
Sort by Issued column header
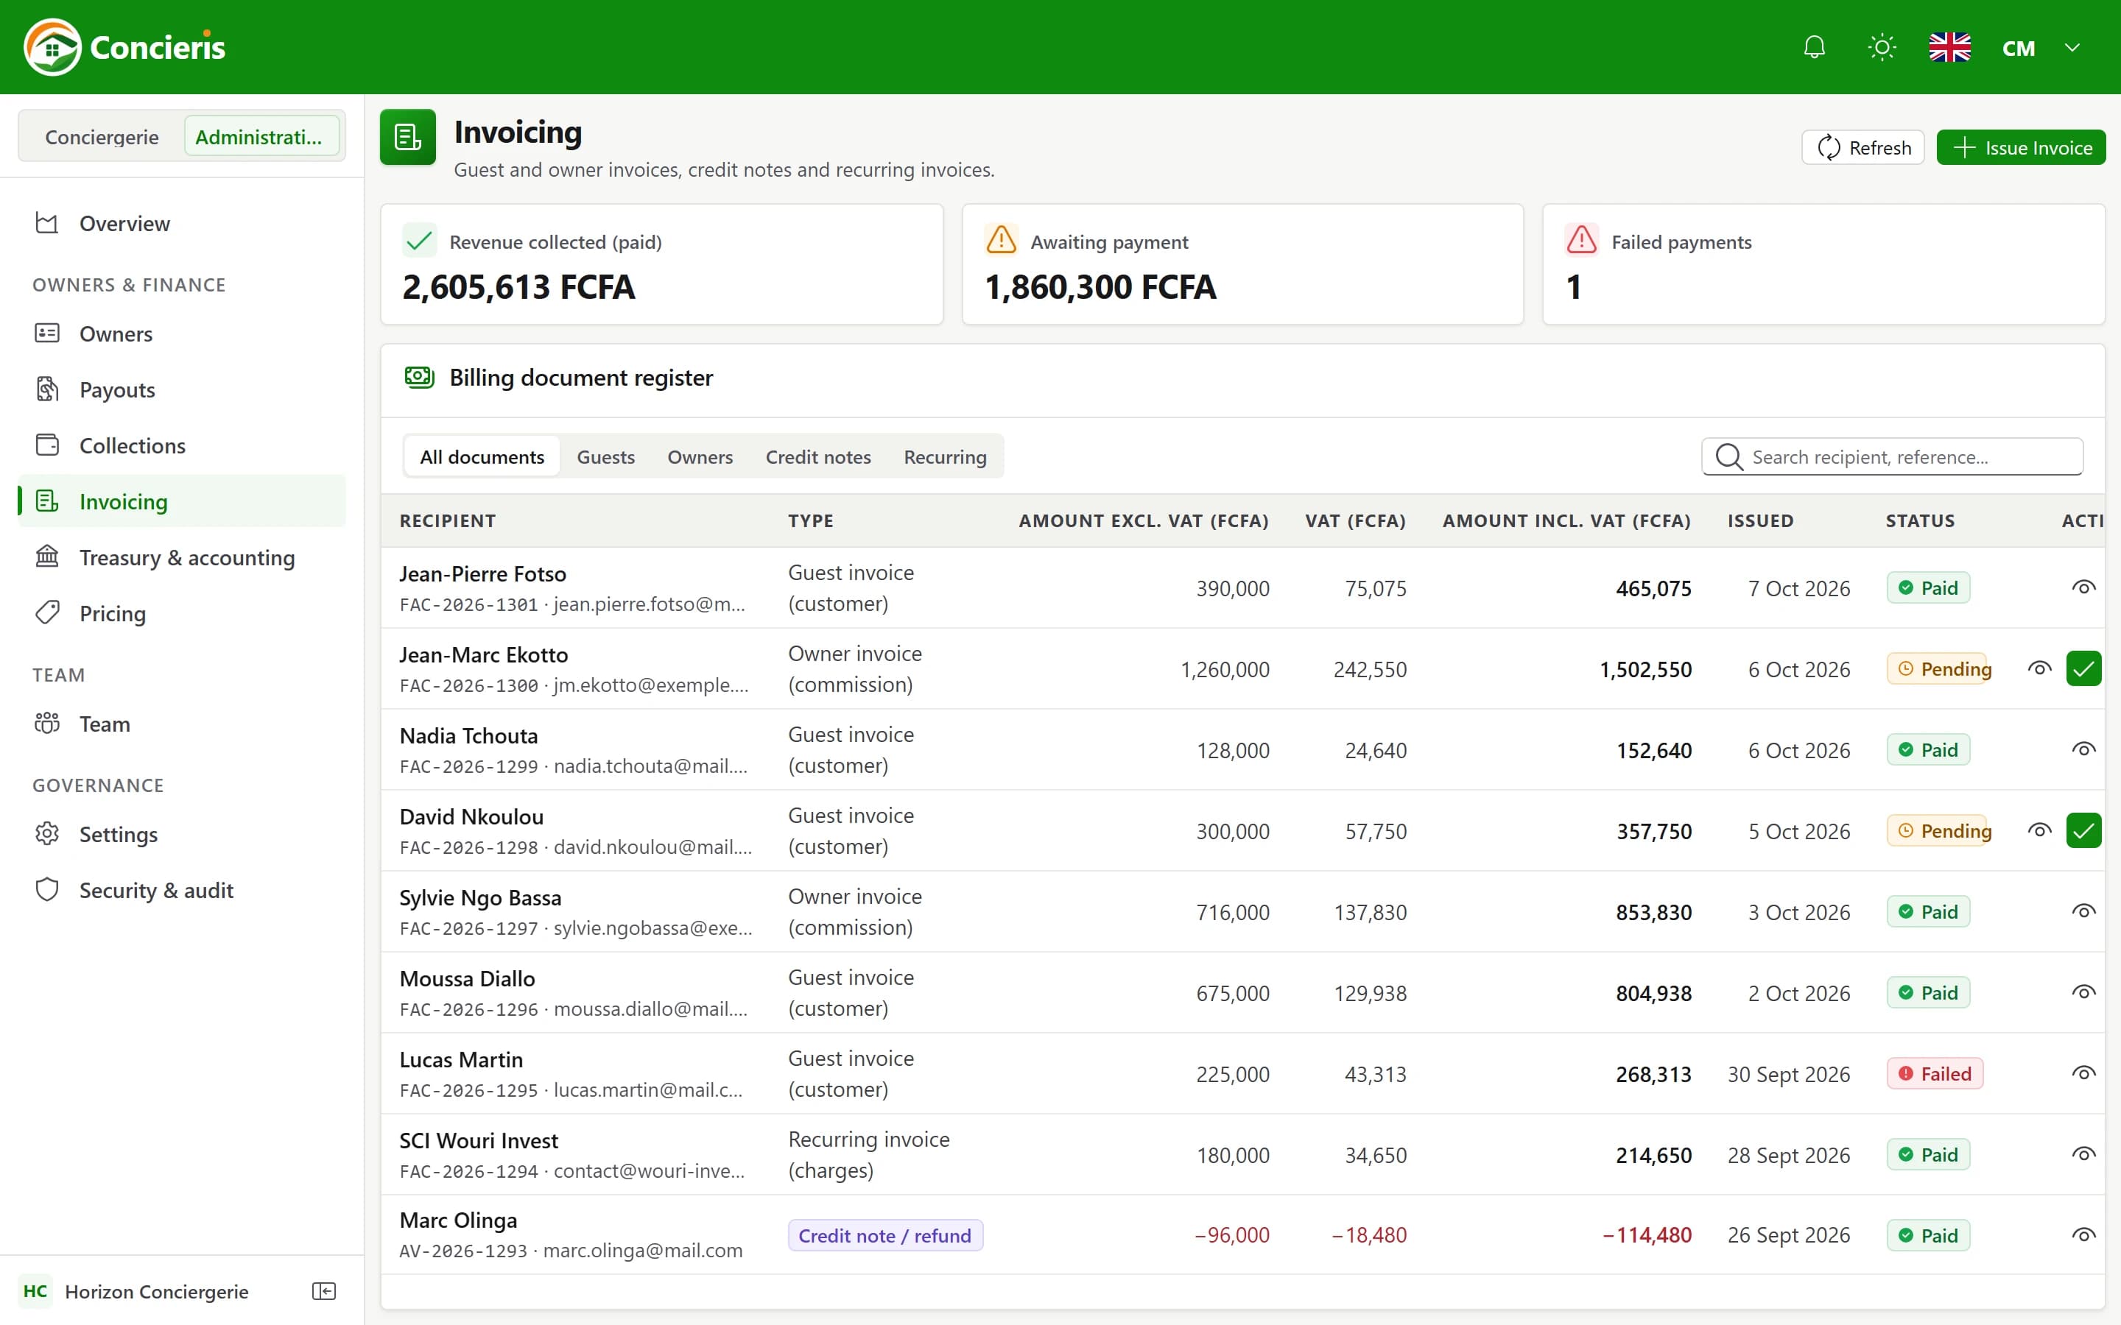pos(1760,520)
